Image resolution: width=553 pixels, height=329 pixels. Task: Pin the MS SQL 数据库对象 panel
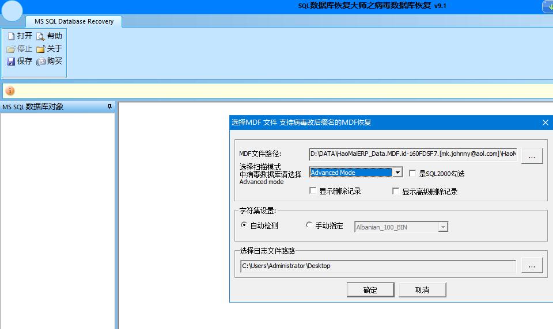[x=109, y=106]
